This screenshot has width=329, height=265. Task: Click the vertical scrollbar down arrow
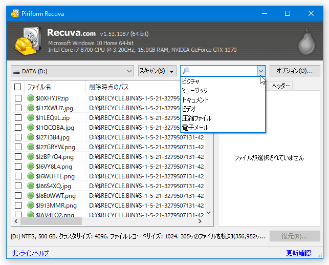pos(209,213)
